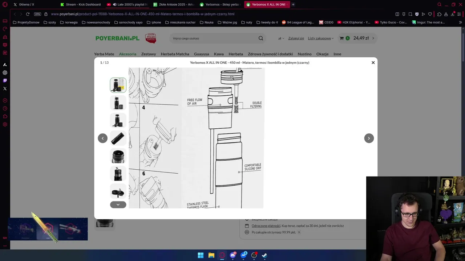Click the Odroczone płatności link

pyautogui.click(x=266, y=226)
